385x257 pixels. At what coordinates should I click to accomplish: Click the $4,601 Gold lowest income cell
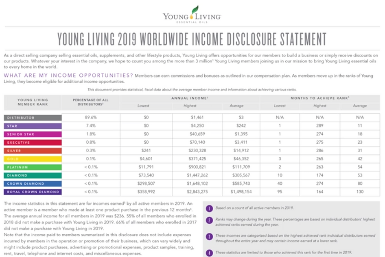point(146,159)
